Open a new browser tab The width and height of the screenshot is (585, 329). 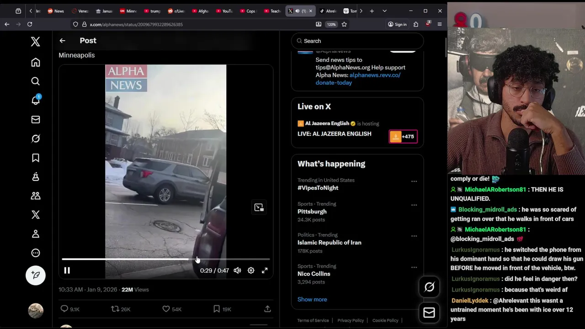pos(372,11)
